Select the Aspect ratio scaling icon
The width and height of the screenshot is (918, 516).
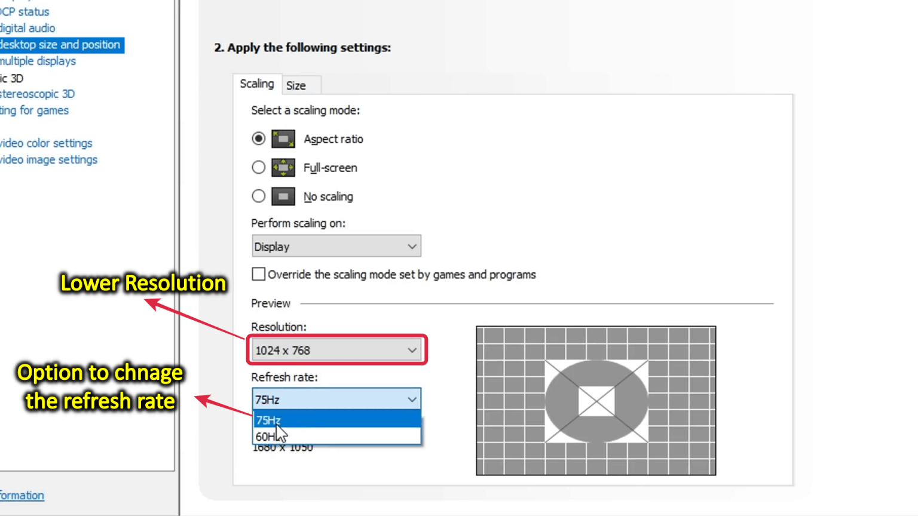click(x=283, y=139)
